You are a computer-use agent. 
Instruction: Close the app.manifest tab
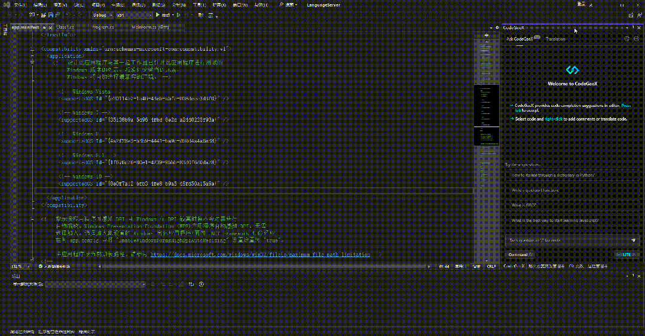[50, 27]
